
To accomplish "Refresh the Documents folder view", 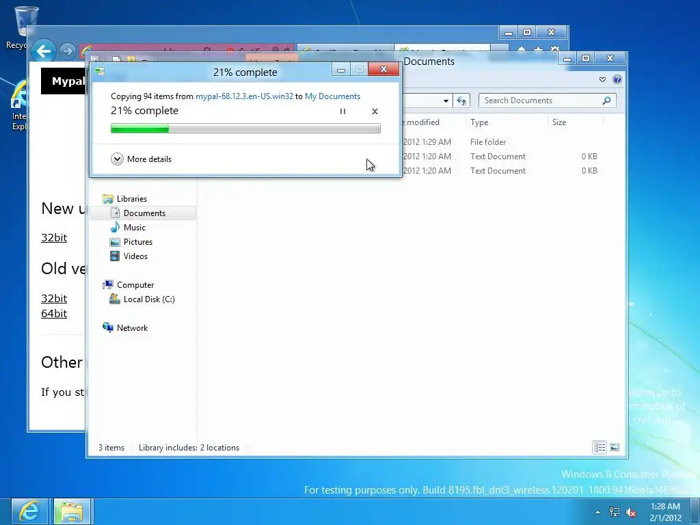I will point(461,101).
